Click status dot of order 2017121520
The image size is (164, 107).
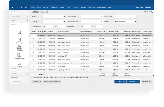point(34,70)
